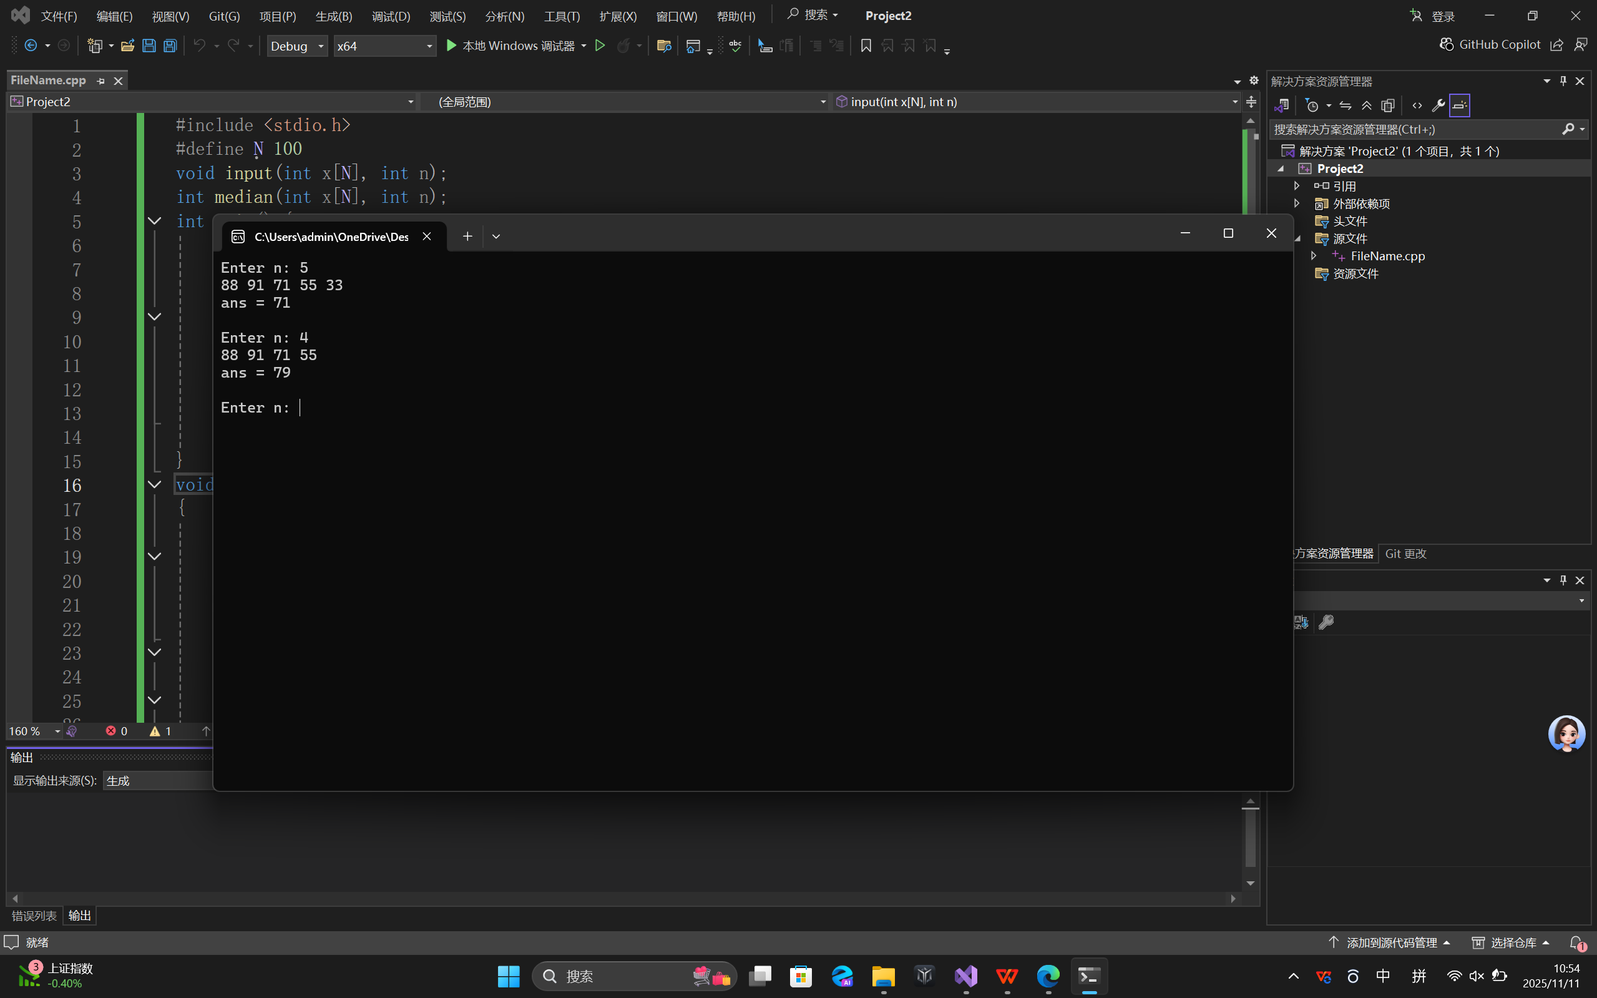Click the output panel vertical scrollbar
The image size is (1597, 998).
pyautogui.click(x=1250, y=838)
